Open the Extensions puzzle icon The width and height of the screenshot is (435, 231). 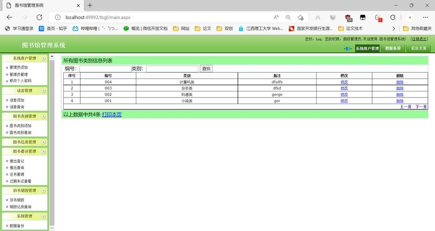point(392,17)
